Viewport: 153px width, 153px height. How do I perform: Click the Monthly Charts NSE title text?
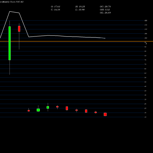coord(12,2)
